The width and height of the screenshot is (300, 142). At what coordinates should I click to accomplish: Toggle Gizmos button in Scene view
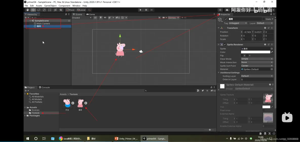point(172,17)
